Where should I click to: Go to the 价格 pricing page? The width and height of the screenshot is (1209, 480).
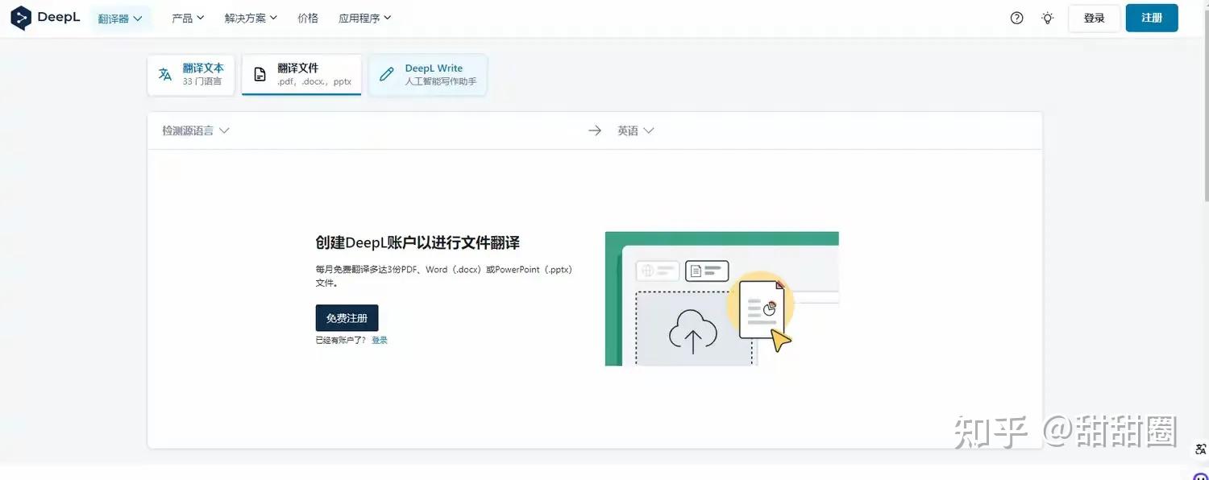308,18
